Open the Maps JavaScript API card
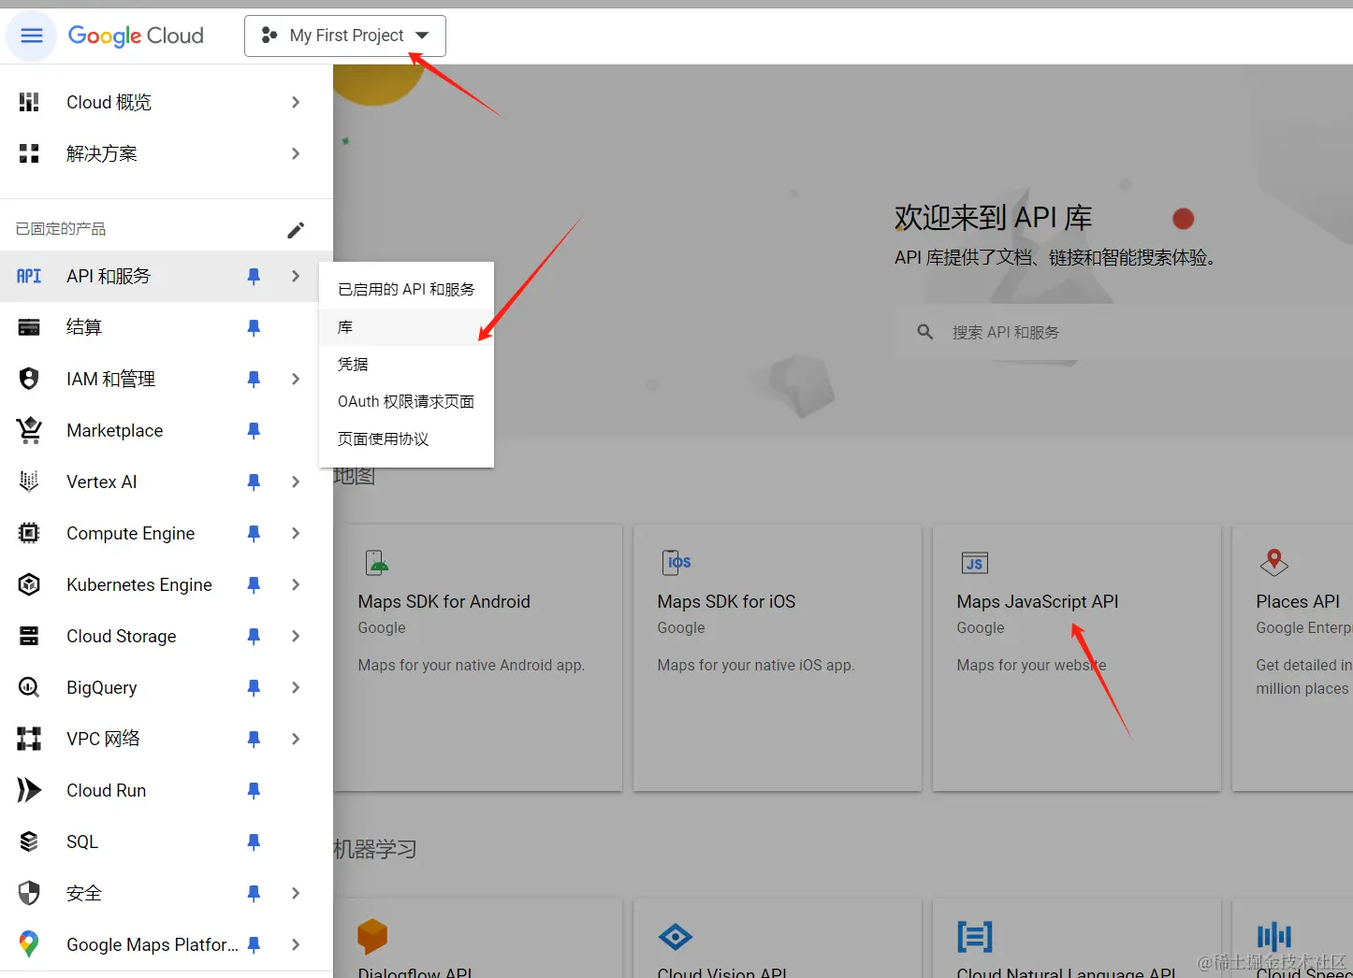1353x978 pixels. (1077, 658)
